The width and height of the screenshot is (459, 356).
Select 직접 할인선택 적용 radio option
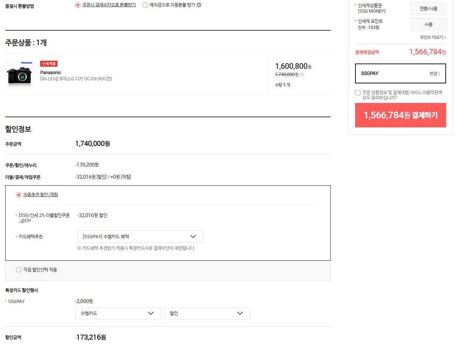pyautogui.click(x=19, y=270)
